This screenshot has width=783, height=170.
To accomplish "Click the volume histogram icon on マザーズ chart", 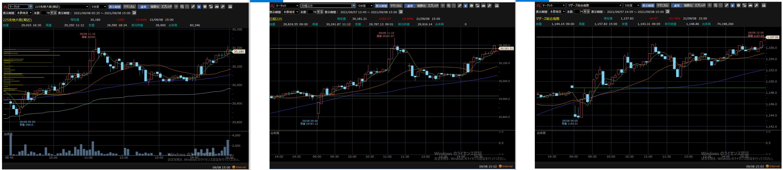I will (x=744, y=5).
